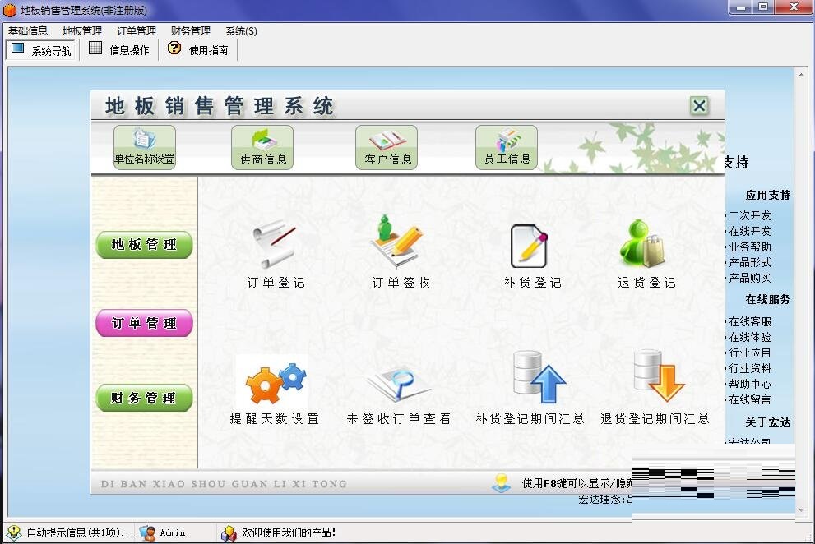
Task: Select the 订单登记 scroll icon
Action: pos(273,247)
